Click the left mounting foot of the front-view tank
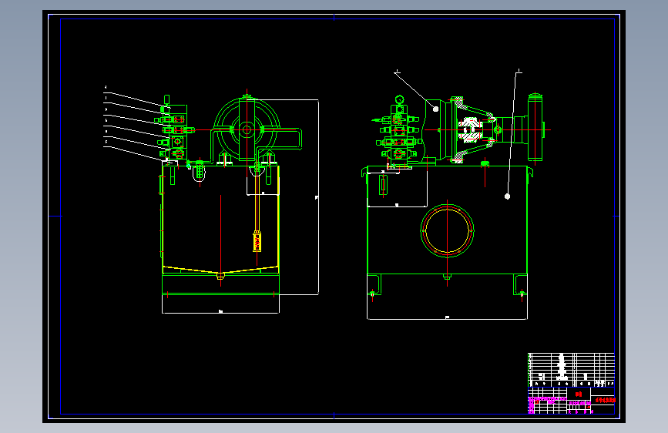 [374, 285]
